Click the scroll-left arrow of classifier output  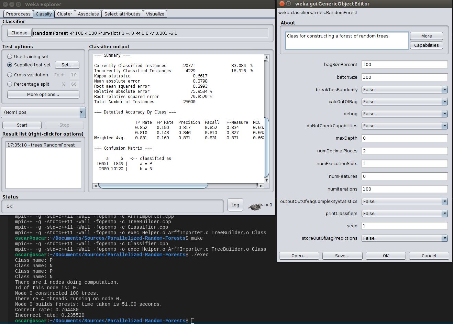tap(95, 186)
